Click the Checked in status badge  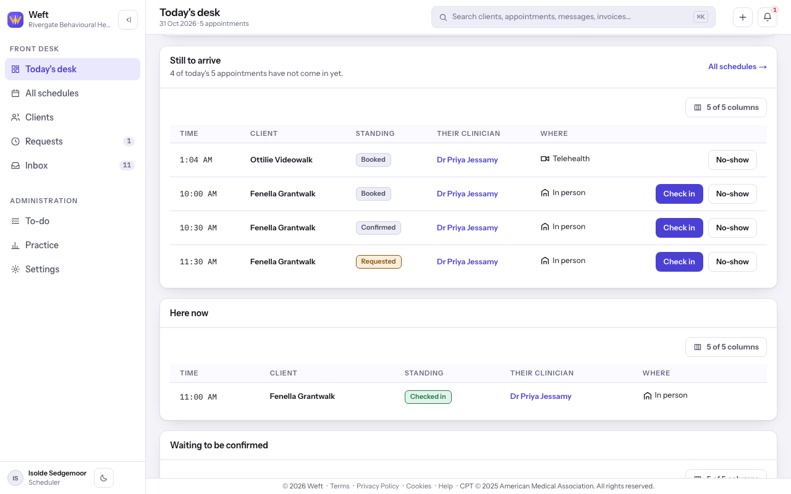pyautogui.click(x=428, y=397)
